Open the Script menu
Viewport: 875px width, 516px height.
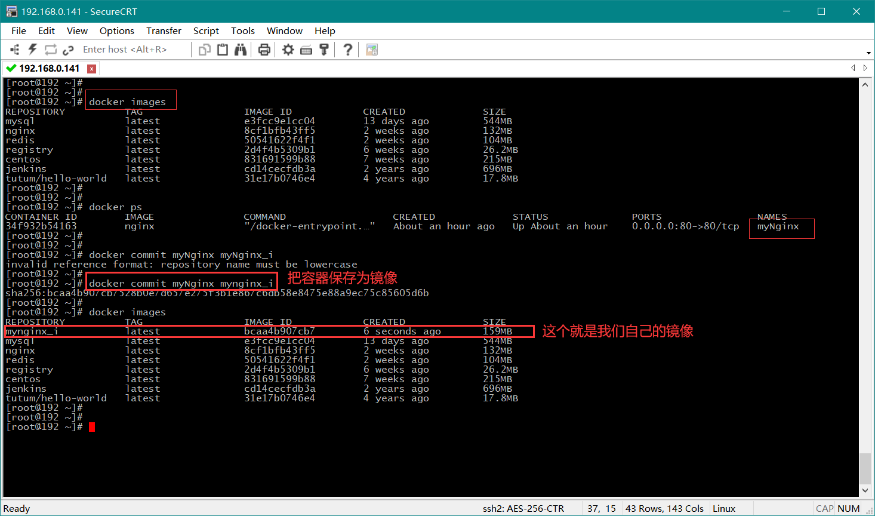206,30
